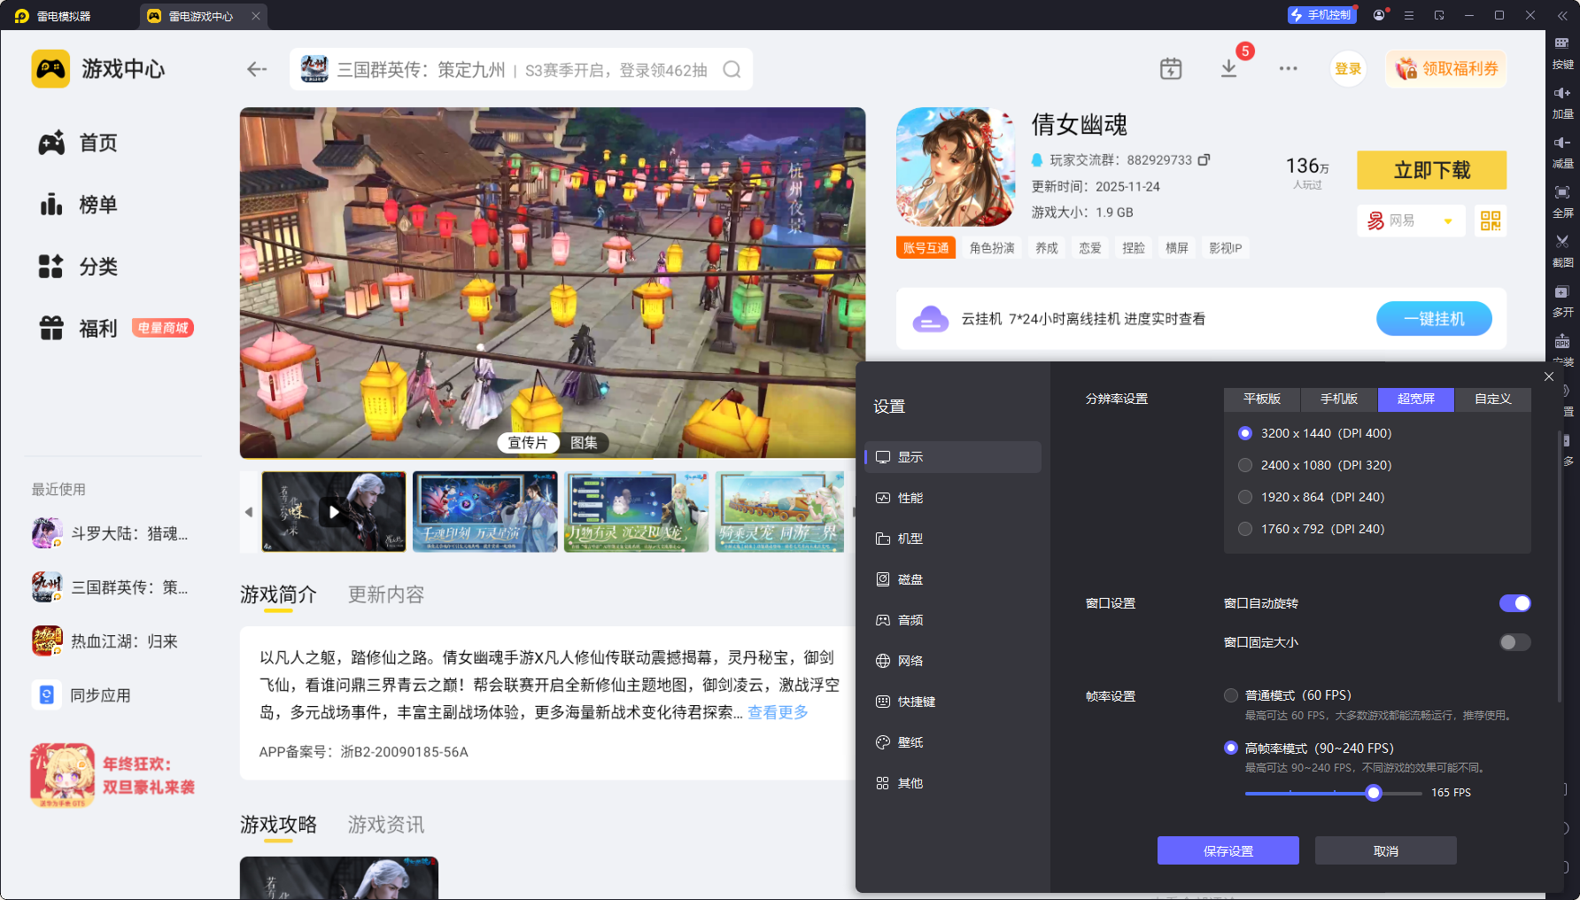Screen dimensions: 1580x900
Task: Open the 福利 gift section
Action: pos(78,329)
